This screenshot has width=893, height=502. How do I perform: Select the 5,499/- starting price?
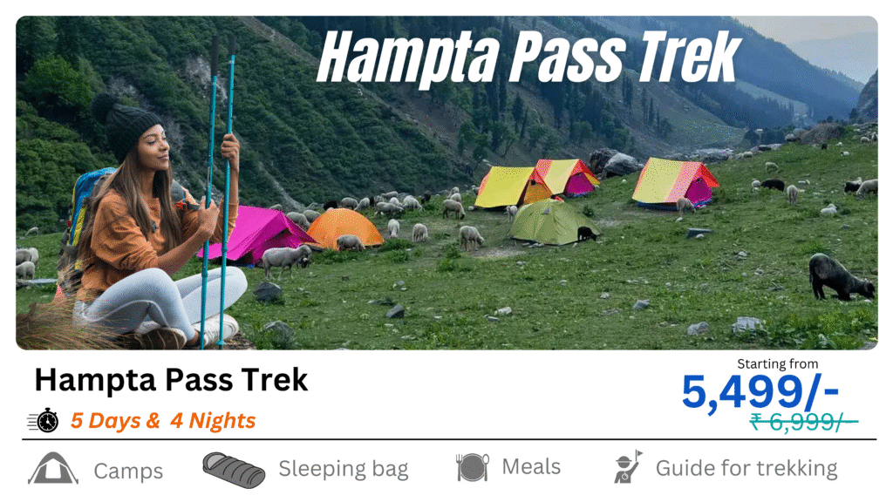[760, 391]
